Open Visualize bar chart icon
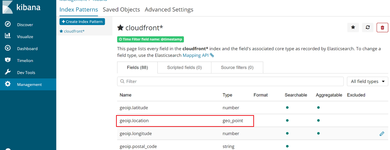Viewport: 390px width, 150px height. point(8,36)
